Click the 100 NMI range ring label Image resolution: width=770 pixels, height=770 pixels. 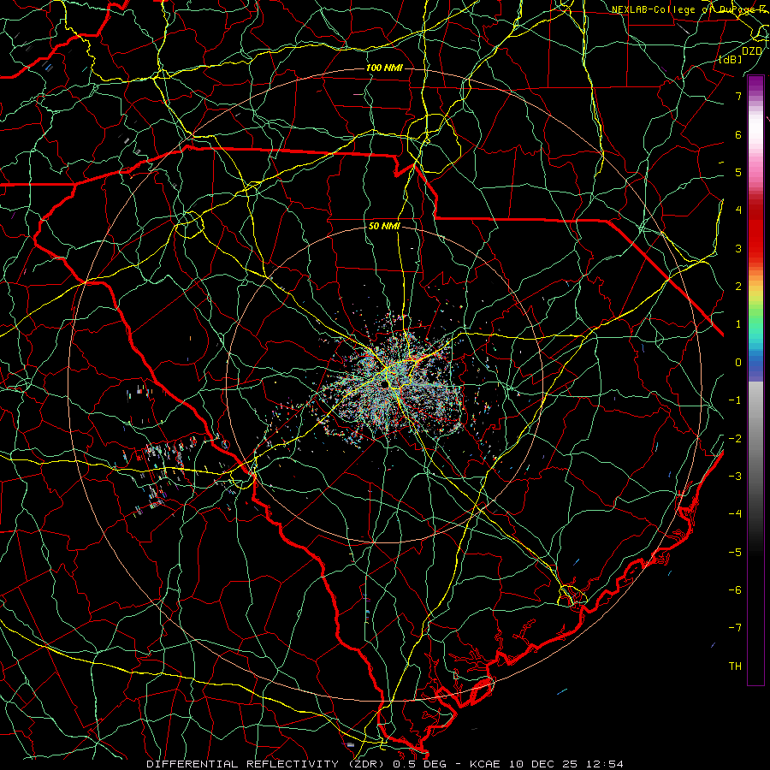(384, 68)
